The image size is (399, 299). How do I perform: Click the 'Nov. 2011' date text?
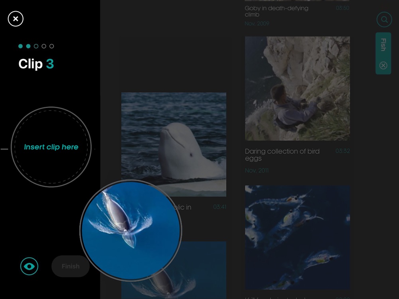257,170
